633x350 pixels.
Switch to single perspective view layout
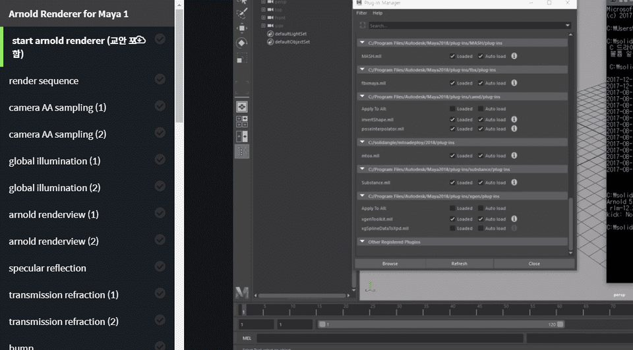click(x=242, y=107)
